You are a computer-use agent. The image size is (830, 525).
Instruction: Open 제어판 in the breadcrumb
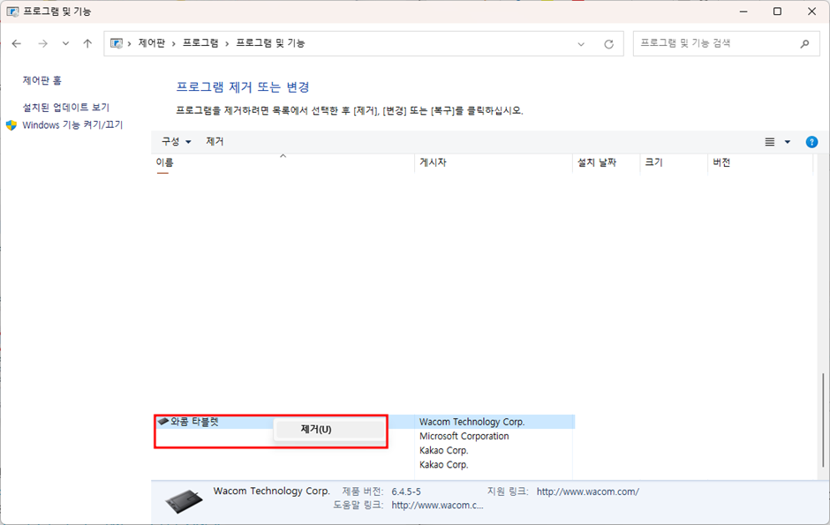pyautogui.click(x=151, y=43)
